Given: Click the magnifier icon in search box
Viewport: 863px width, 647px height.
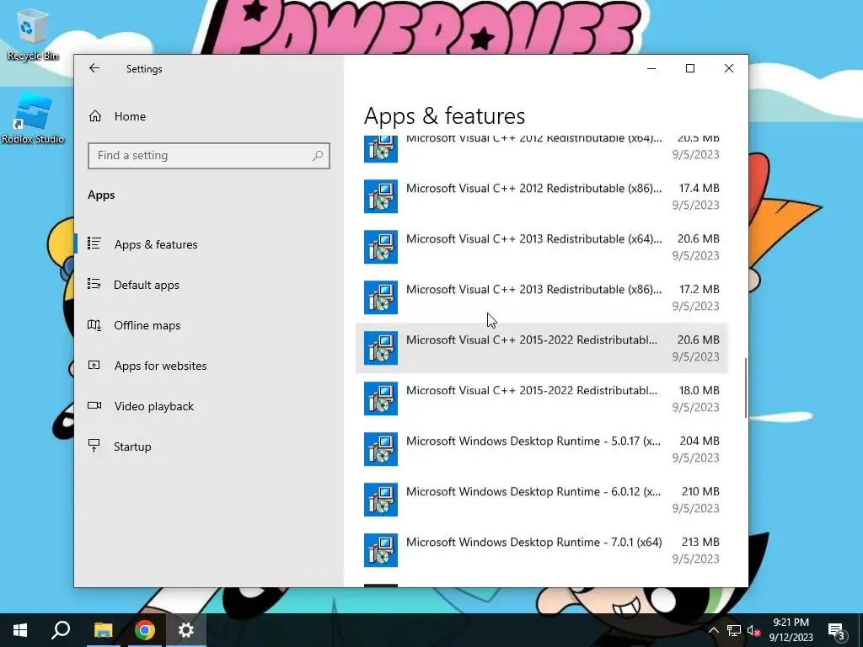Looking at the screenshot, I should pyautogui.click(x=318, y=156).
